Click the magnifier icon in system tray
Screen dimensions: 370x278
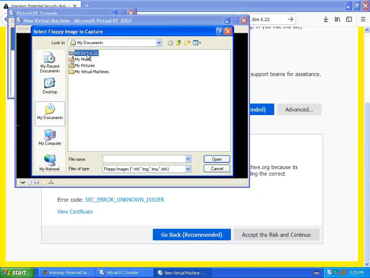coord(343,273)
